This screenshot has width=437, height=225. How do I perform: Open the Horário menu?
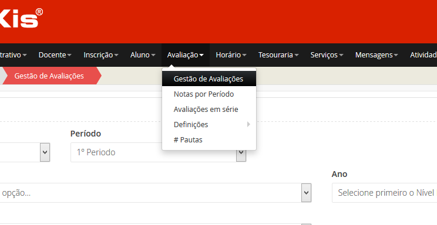point(231,55)
